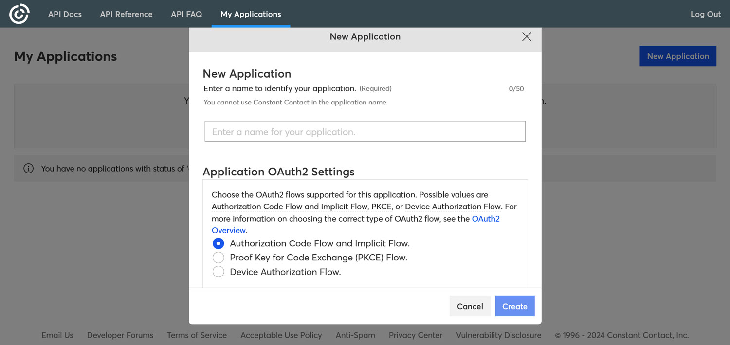The image size is (730, 345).
Task: Click the Create button in the dialog
Action: (515, 306)
